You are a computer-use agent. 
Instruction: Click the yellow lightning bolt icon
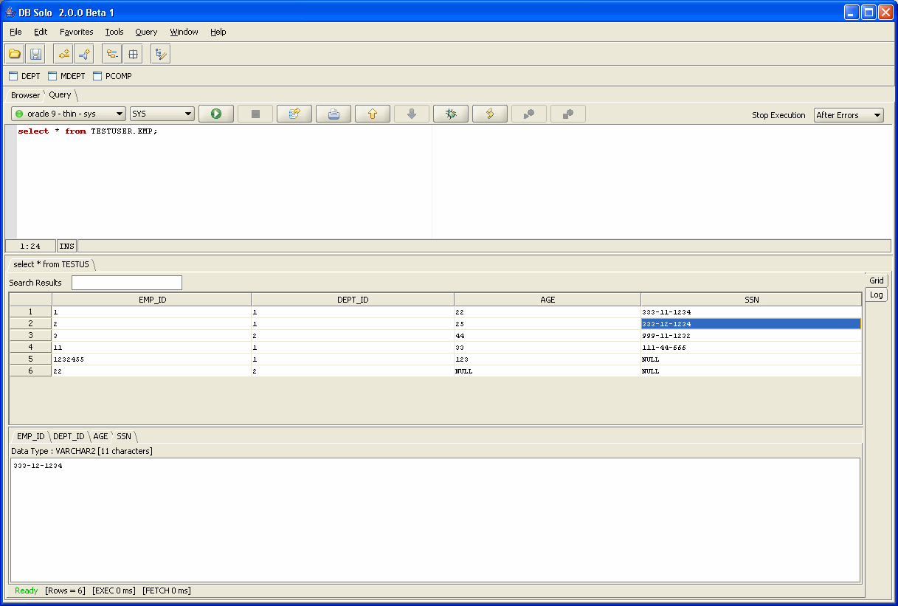[x=490, y=114]
